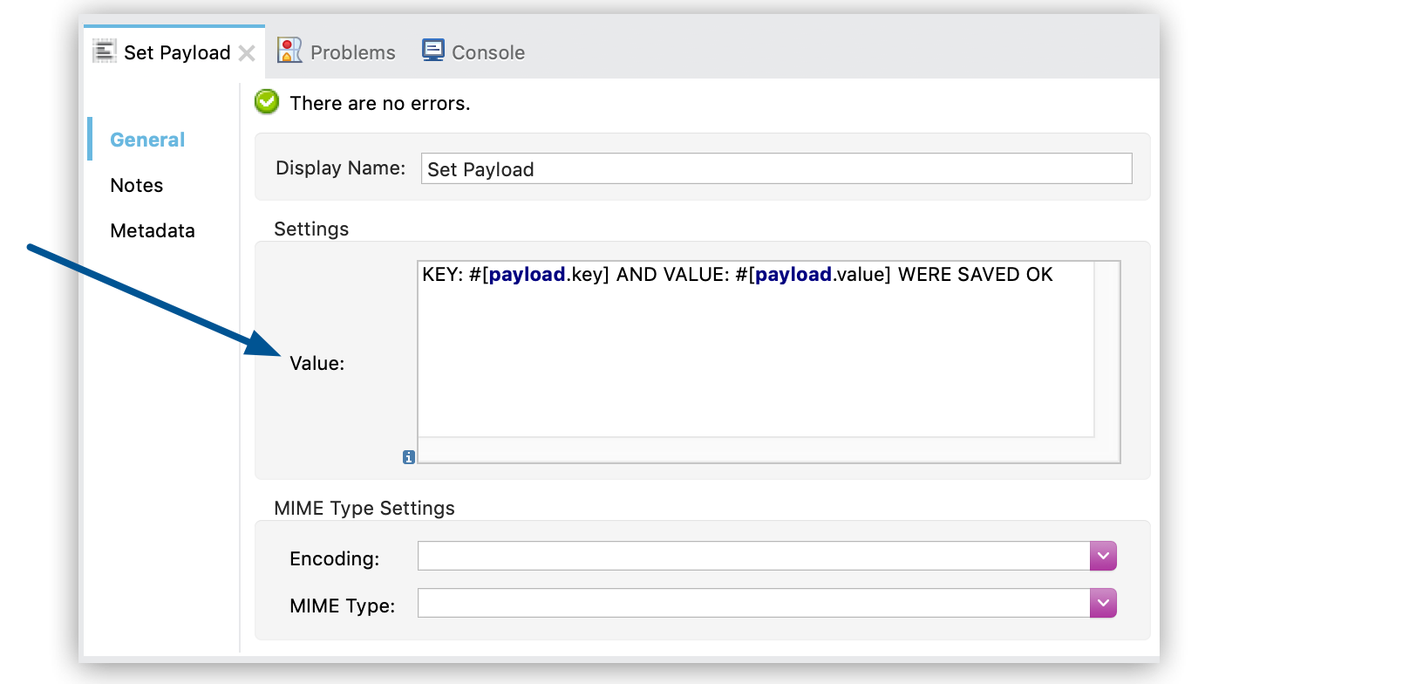Click the Problems tab icon
This screenshot has width=1416, height=684.
pos(289,51)
